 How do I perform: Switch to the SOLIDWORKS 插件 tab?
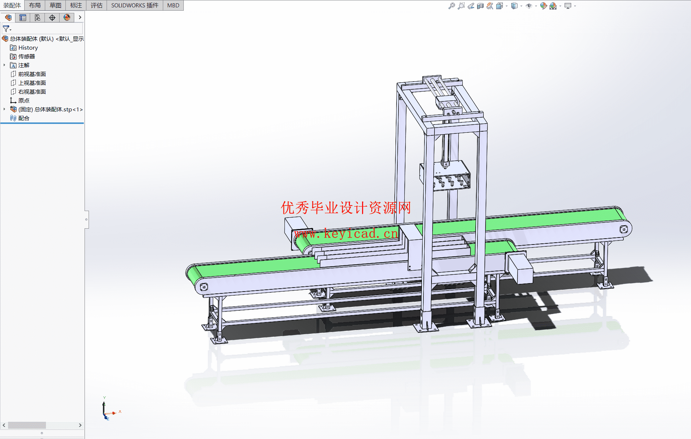pos(135,5)
